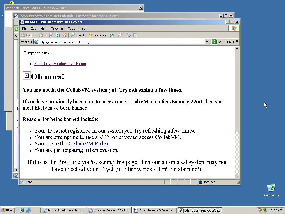Click the Print toolbar icon

(x=129, y=35)
